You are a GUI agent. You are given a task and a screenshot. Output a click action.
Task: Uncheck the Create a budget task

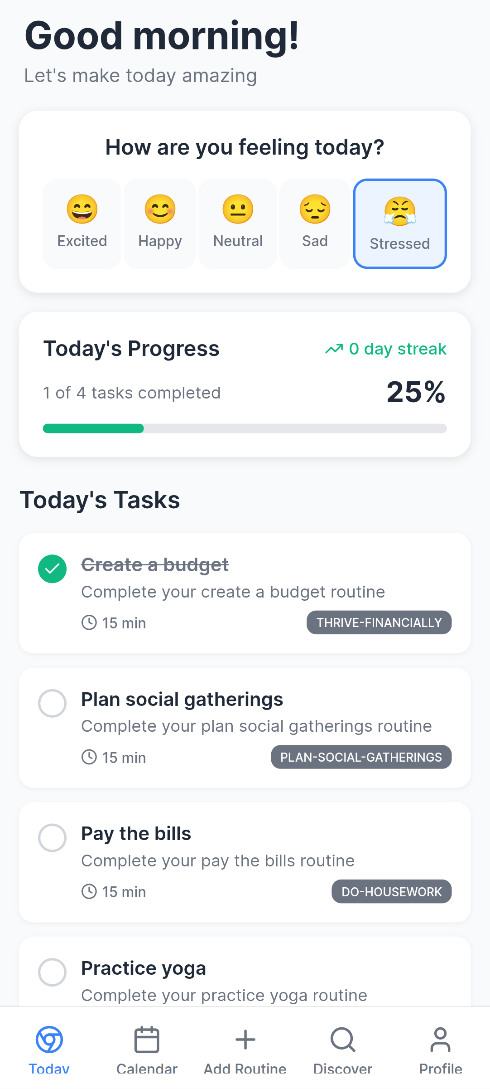[x=53, y=569]
